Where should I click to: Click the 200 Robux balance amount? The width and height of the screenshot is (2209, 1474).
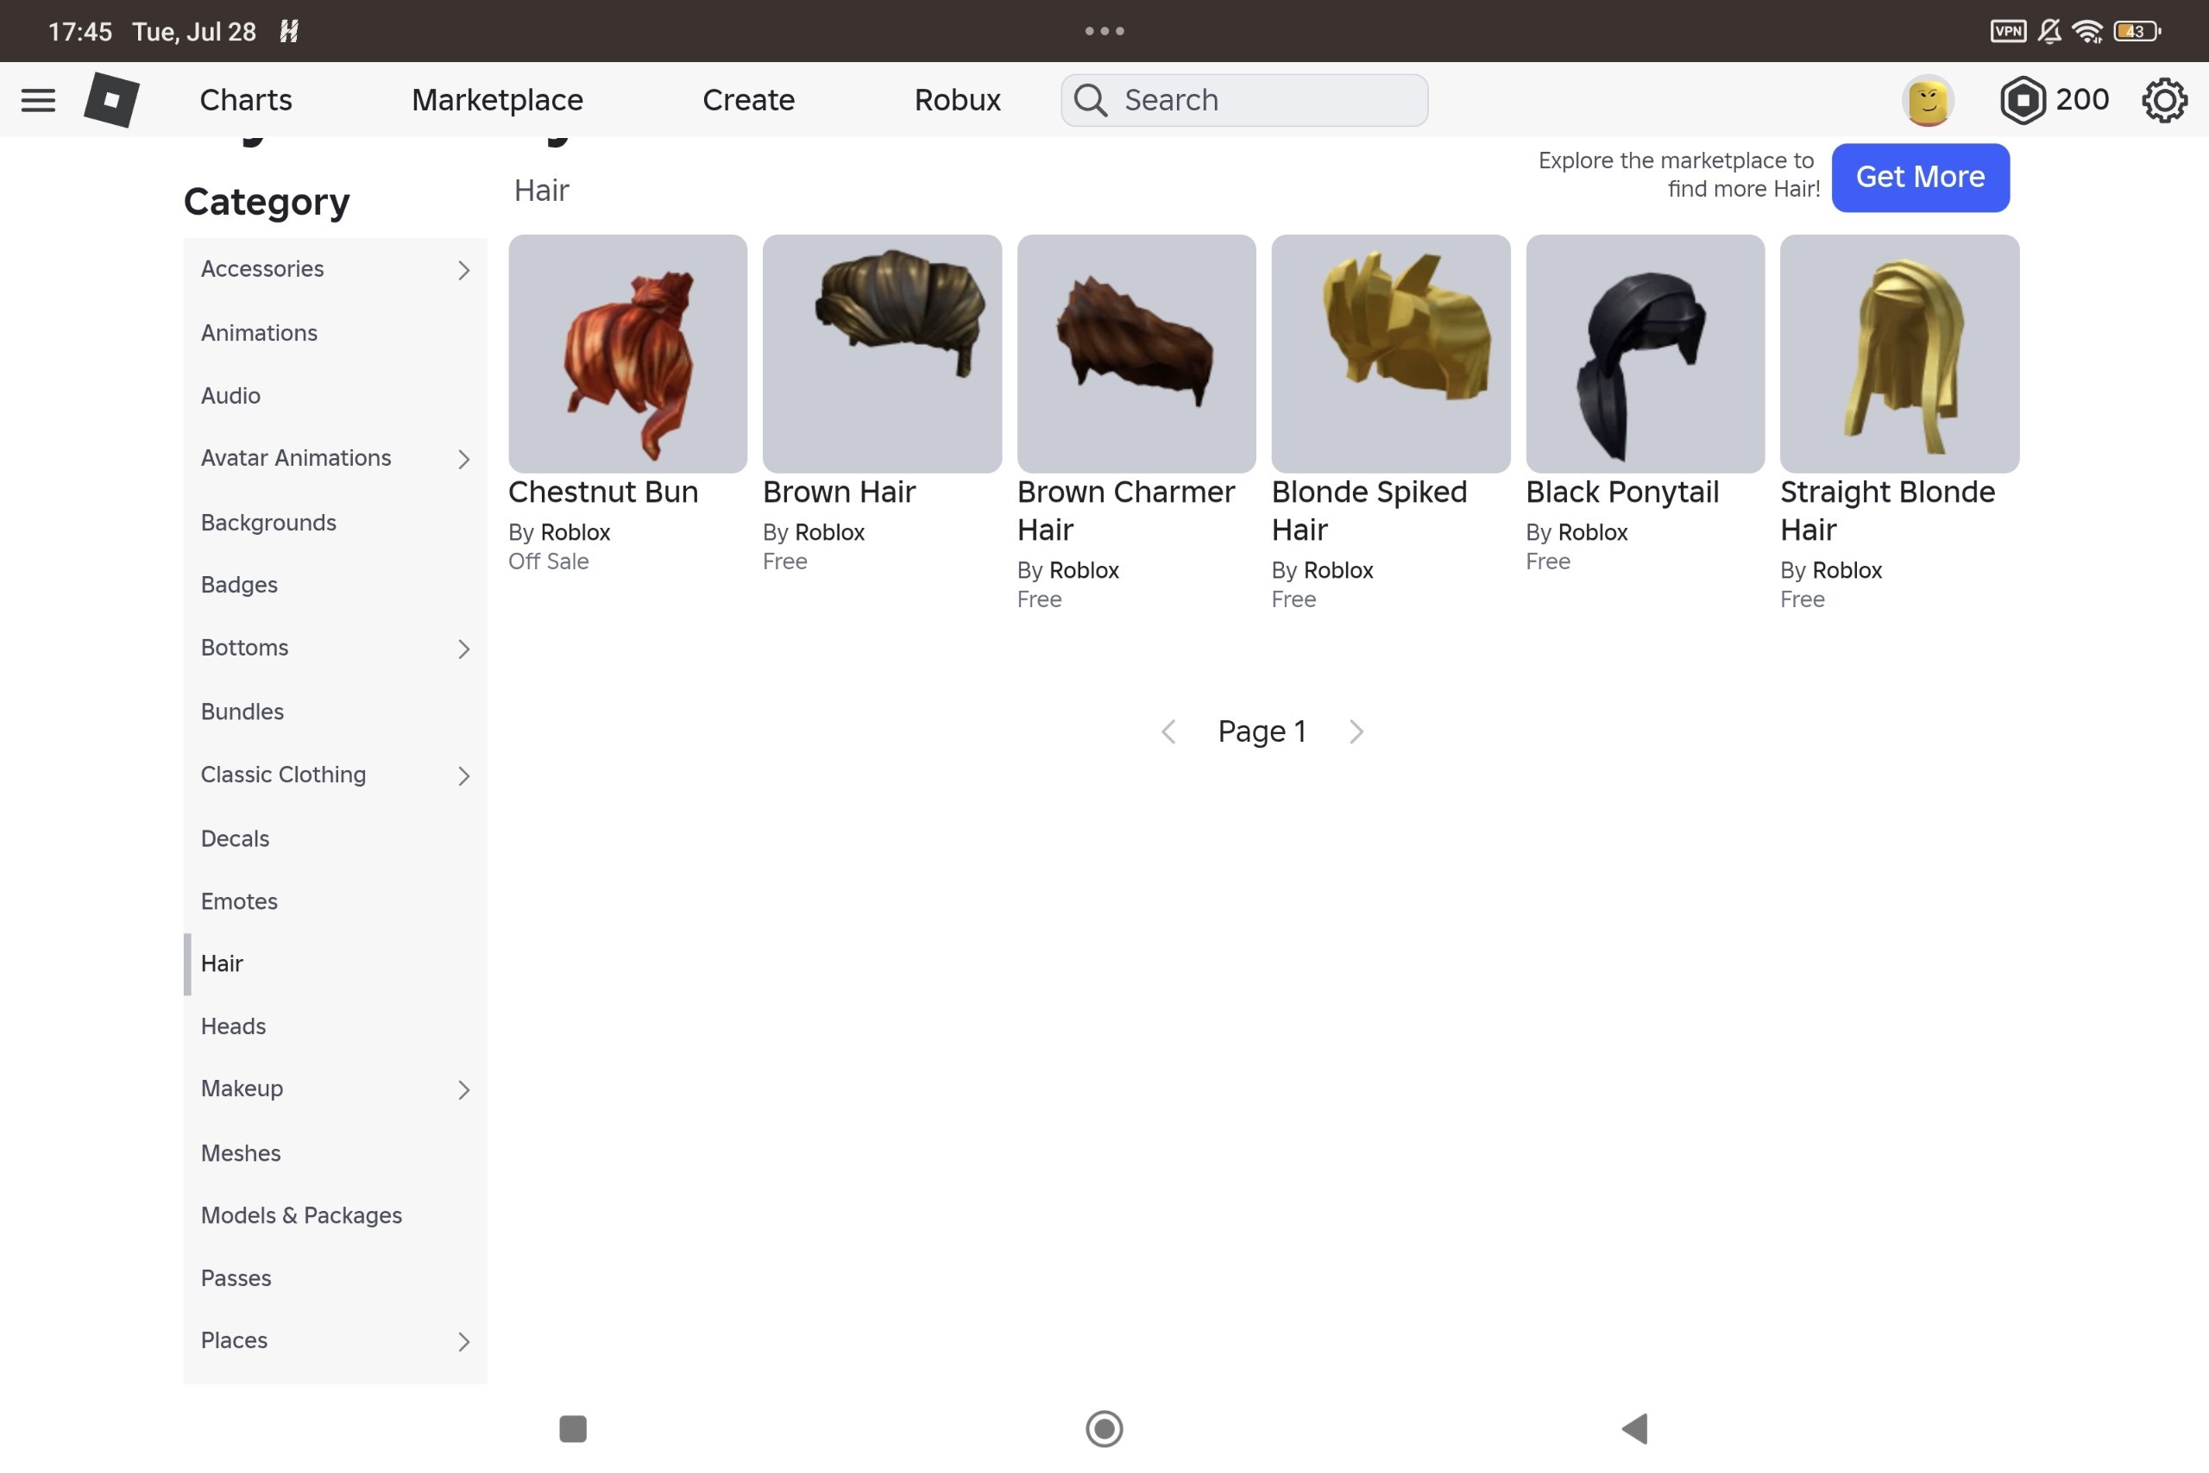(x=2082, y=100)
